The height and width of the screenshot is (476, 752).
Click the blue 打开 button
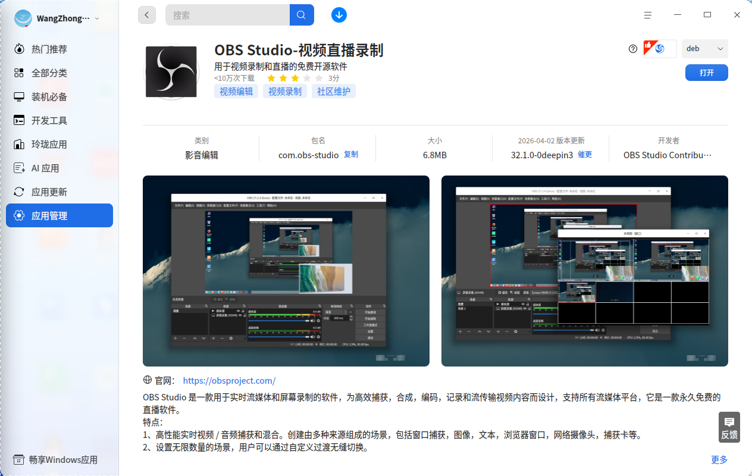tap(707, 73)
